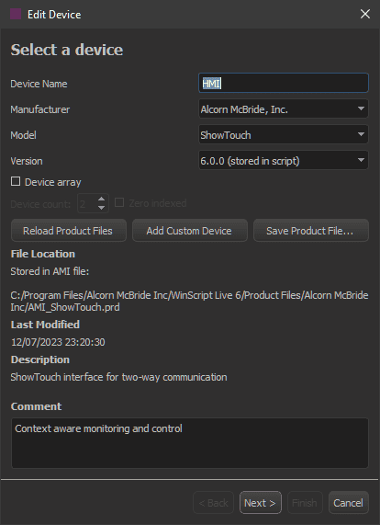Toggle the Zero indexed checkbox

point(119,202)
